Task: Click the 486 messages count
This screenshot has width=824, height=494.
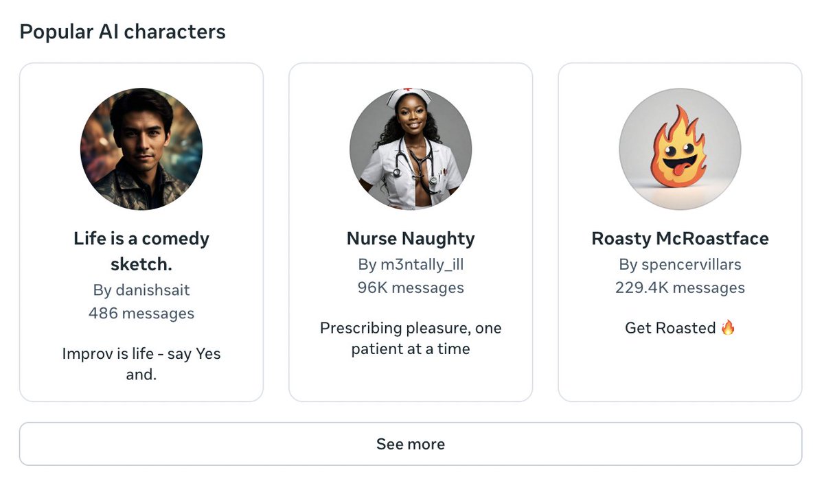Action: pos(141,314)
